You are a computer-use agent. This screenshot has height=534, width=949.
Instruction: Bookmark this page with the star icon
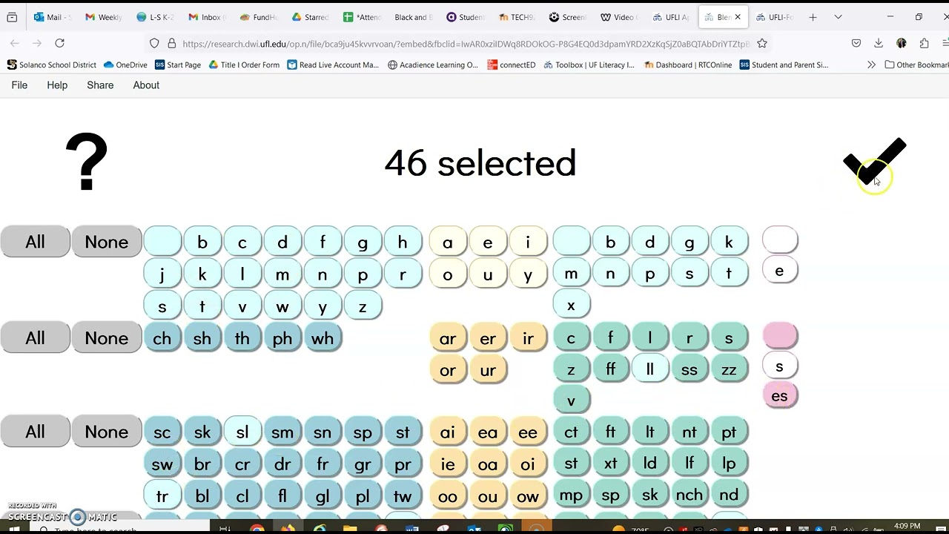tap(762, 44)
